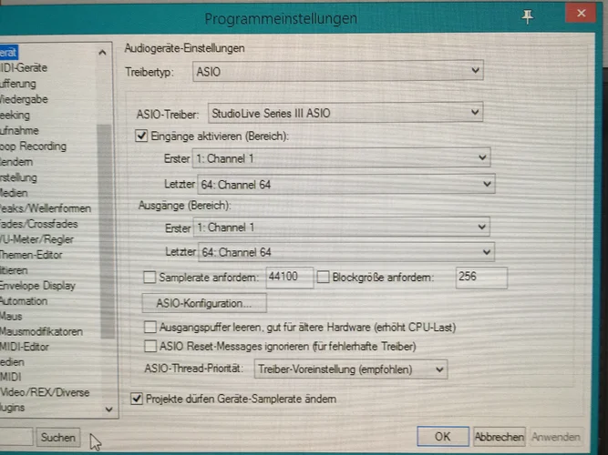Screen dimensions: 608x455
Task: Select Seeking category in list
Action: click(15, 115)
